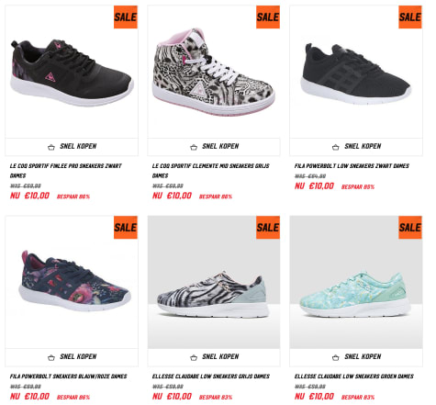The width and height of the screenshot is (436, 405).
Task: Click basket icon under floral Fila Powerbolt sneaker
Action: 51,357
